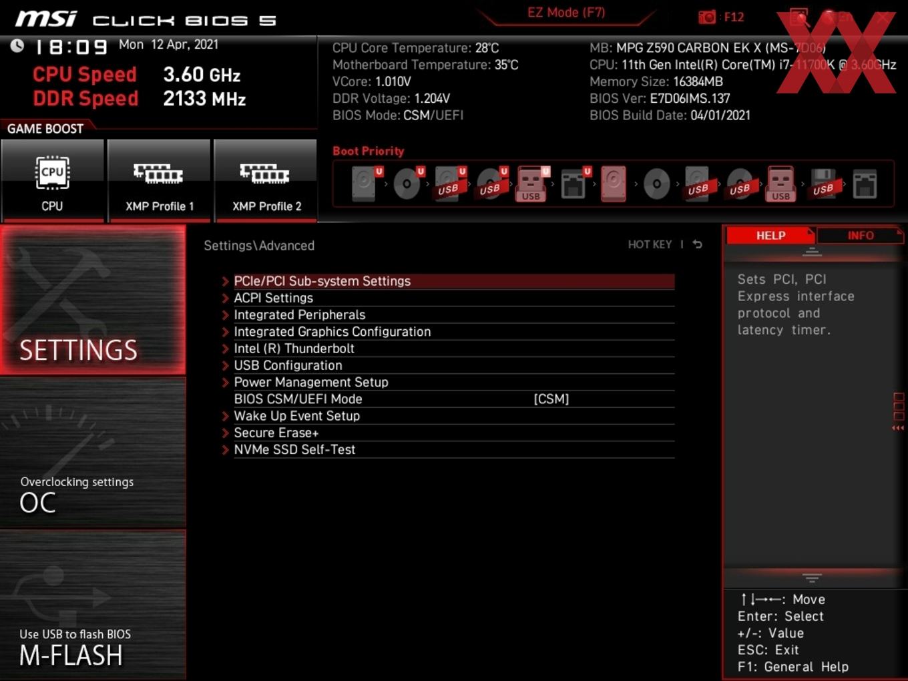Viewport: 908px width, 681px height.
Task: Select the legacy hard disk boot icon
Action: [x=614, y=184]
